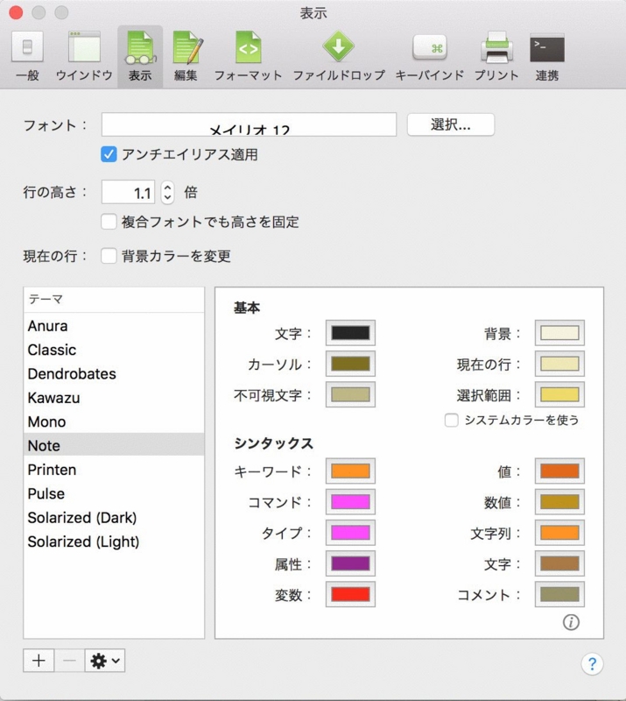Open the タイプ color well
The height and width of the screenshot is (701, 626).
click(x=350, y=533)
